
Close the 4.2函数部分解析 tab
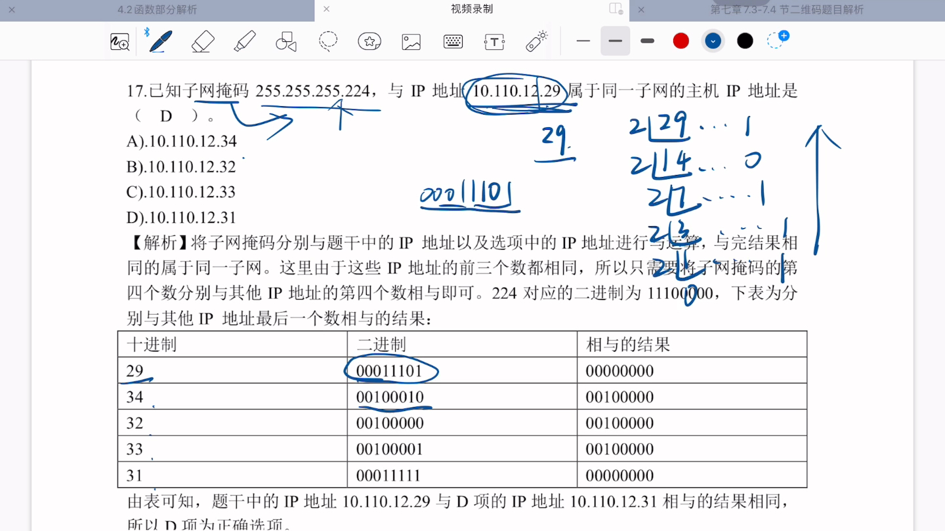(11, 10)
